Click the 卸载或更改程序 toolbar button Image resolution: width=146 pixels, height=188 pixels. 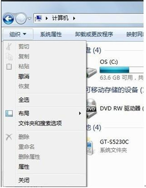click(94, 34)
